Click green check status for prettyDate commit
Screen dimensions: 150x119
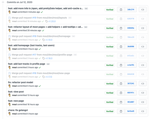pyautogui.click(x=42, y=12)
